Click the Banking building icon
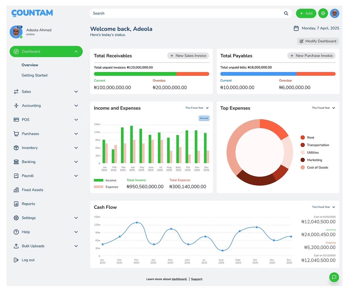 click(x=16, y=162)
